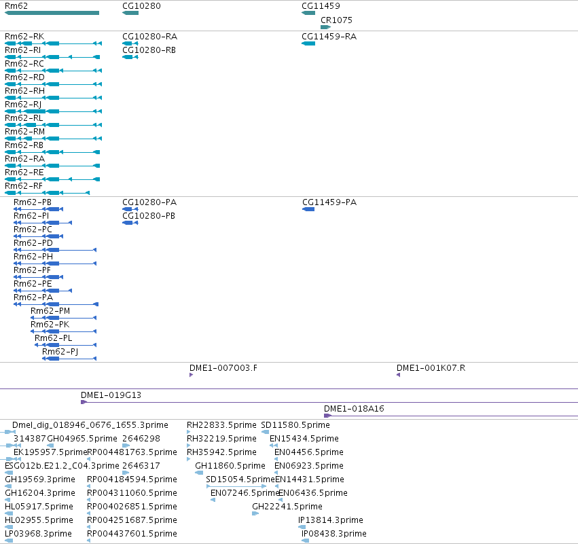Image resolution: width=578 pixels, height=544 pixels.
Task: Select transcript Rm62-RH
Action: (x=53, y=98)
